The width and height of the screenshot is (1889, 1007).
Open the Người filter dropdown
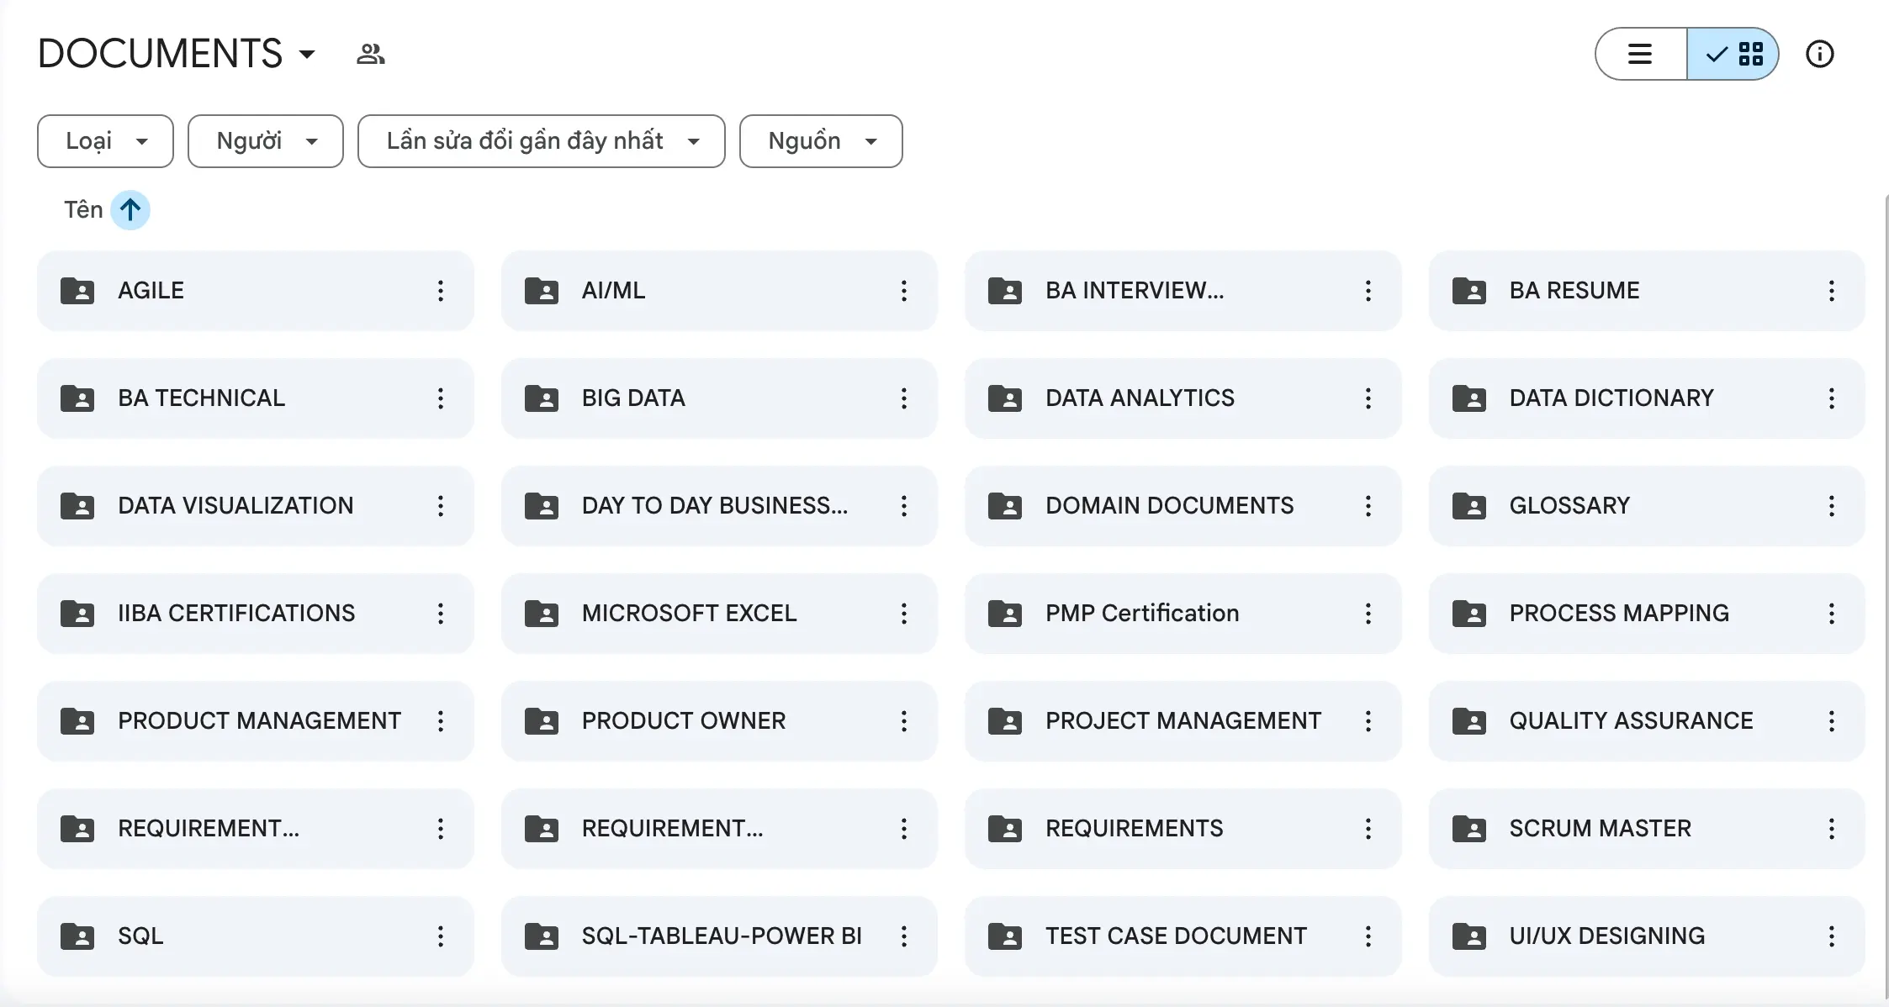[266, 141]
